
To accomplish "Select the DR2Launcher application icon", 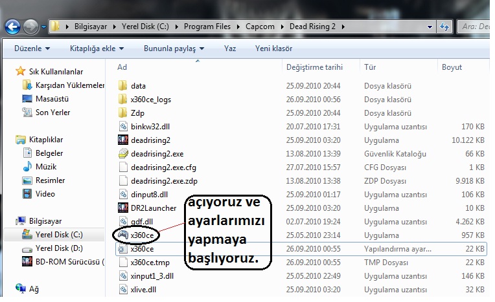I will point(123,208).
